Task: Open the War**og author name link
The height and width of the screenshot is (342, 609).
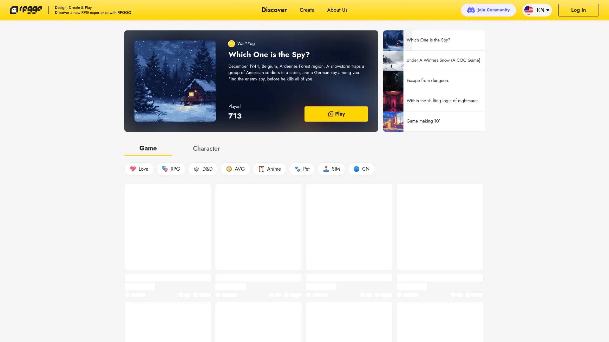Action: point(246,44)
